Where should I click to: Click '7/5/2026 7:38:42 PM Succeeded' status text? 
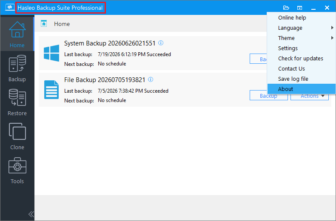click(x=133, y=91)
